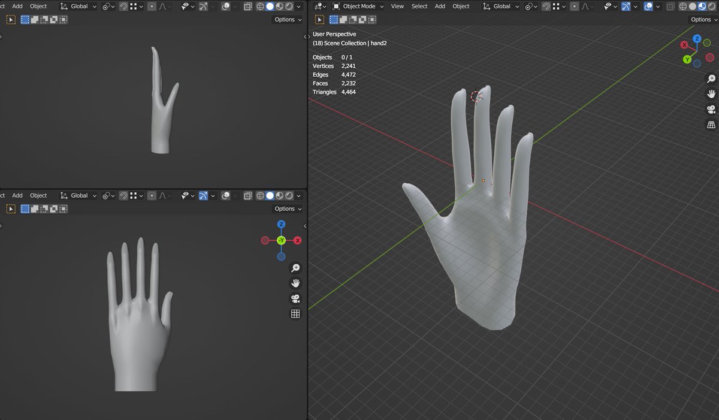
Task: Open Global orientation dropdown in bottom-left viewport
Action: click(x=78, y=195)
